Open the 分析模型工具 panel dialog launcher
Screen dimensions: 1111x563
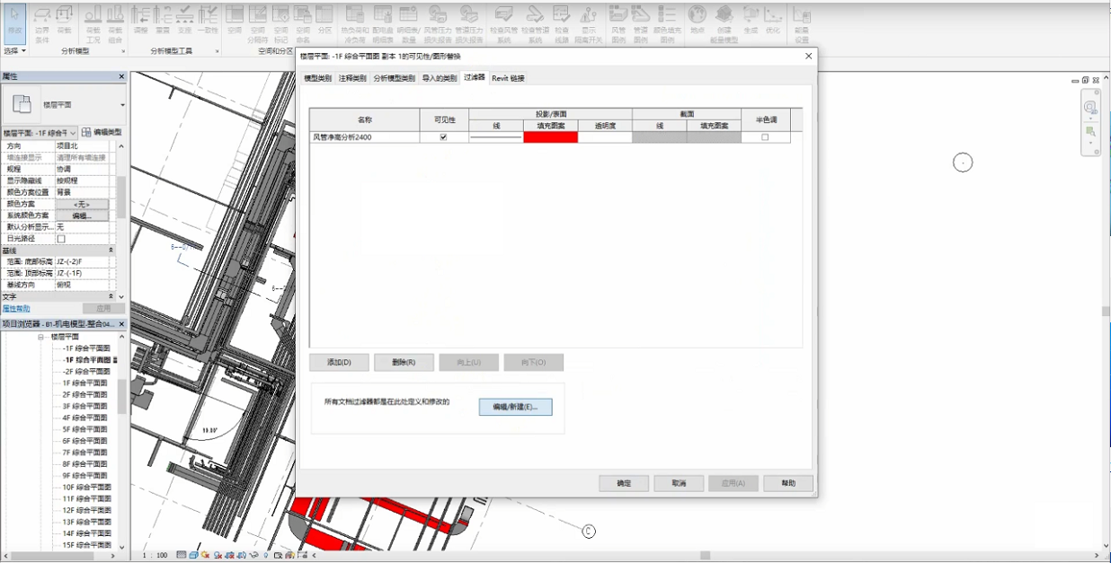[218, 51]
